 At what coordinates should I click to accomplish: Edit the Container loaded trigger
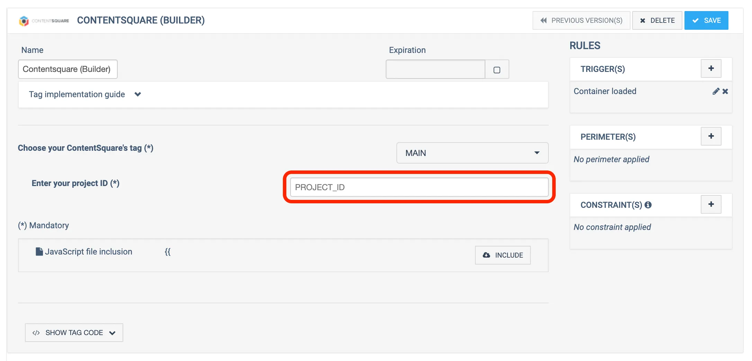point(715,91)
